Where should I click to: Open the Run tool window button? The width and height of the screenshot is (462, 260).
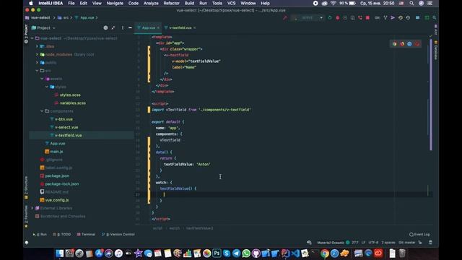(x=40, y=234)
